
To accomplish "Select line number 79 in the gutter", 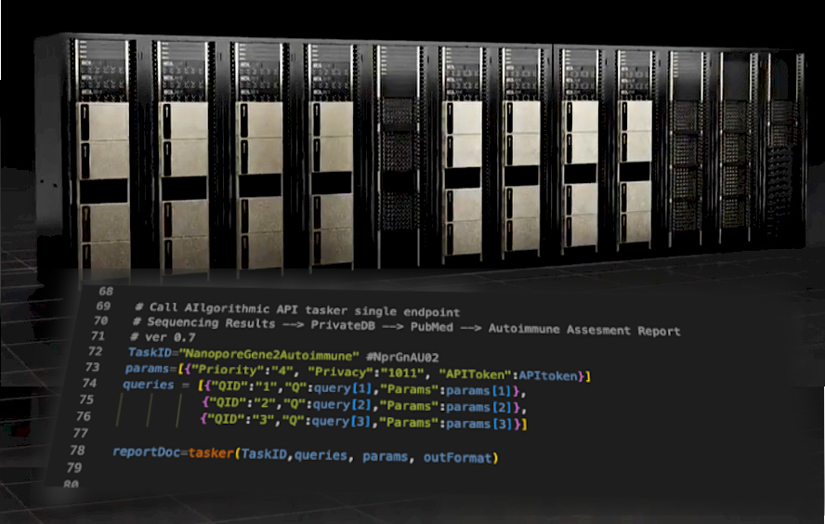I will (x=74, y=467).
